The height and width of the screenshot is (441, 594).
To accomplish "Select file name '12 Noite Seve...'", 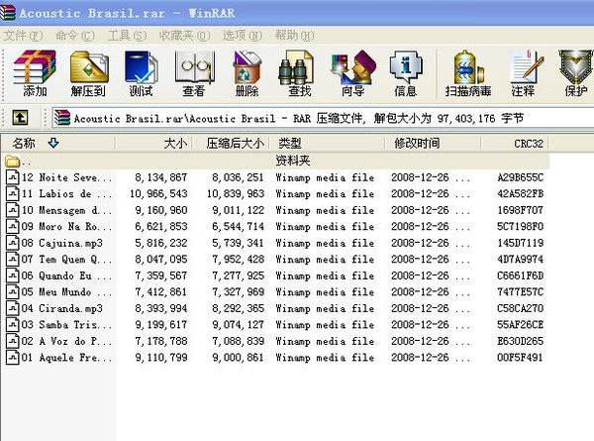I will [66, 177].
